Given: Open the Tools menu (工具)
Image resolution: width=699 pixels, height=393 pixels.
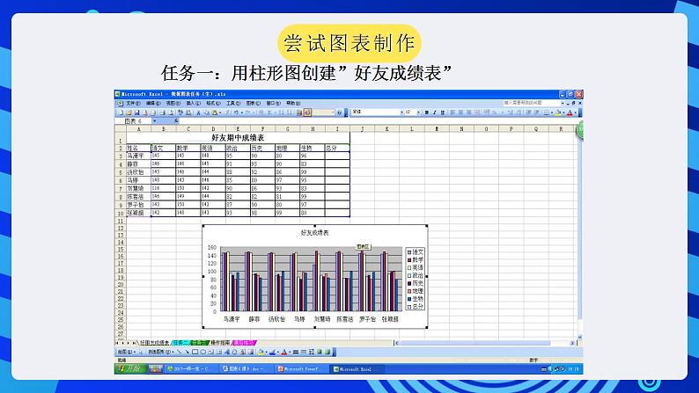Looking at the screenshot, I should click(x=233, y=103).
